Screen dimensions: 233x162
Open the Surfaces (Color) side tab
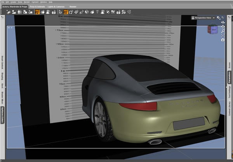tap(2, 115)
